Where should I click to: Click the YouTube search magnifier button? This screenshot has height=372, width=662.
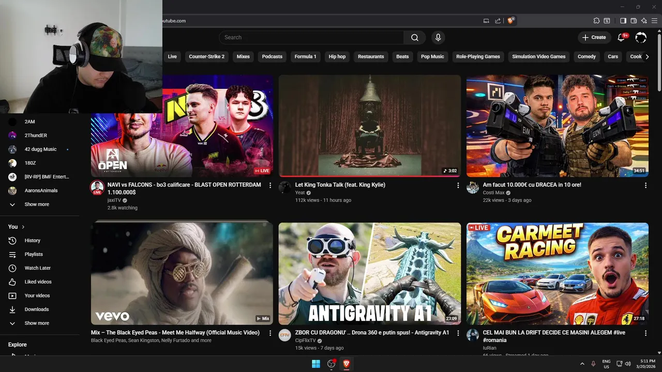(x=415, y=37)
